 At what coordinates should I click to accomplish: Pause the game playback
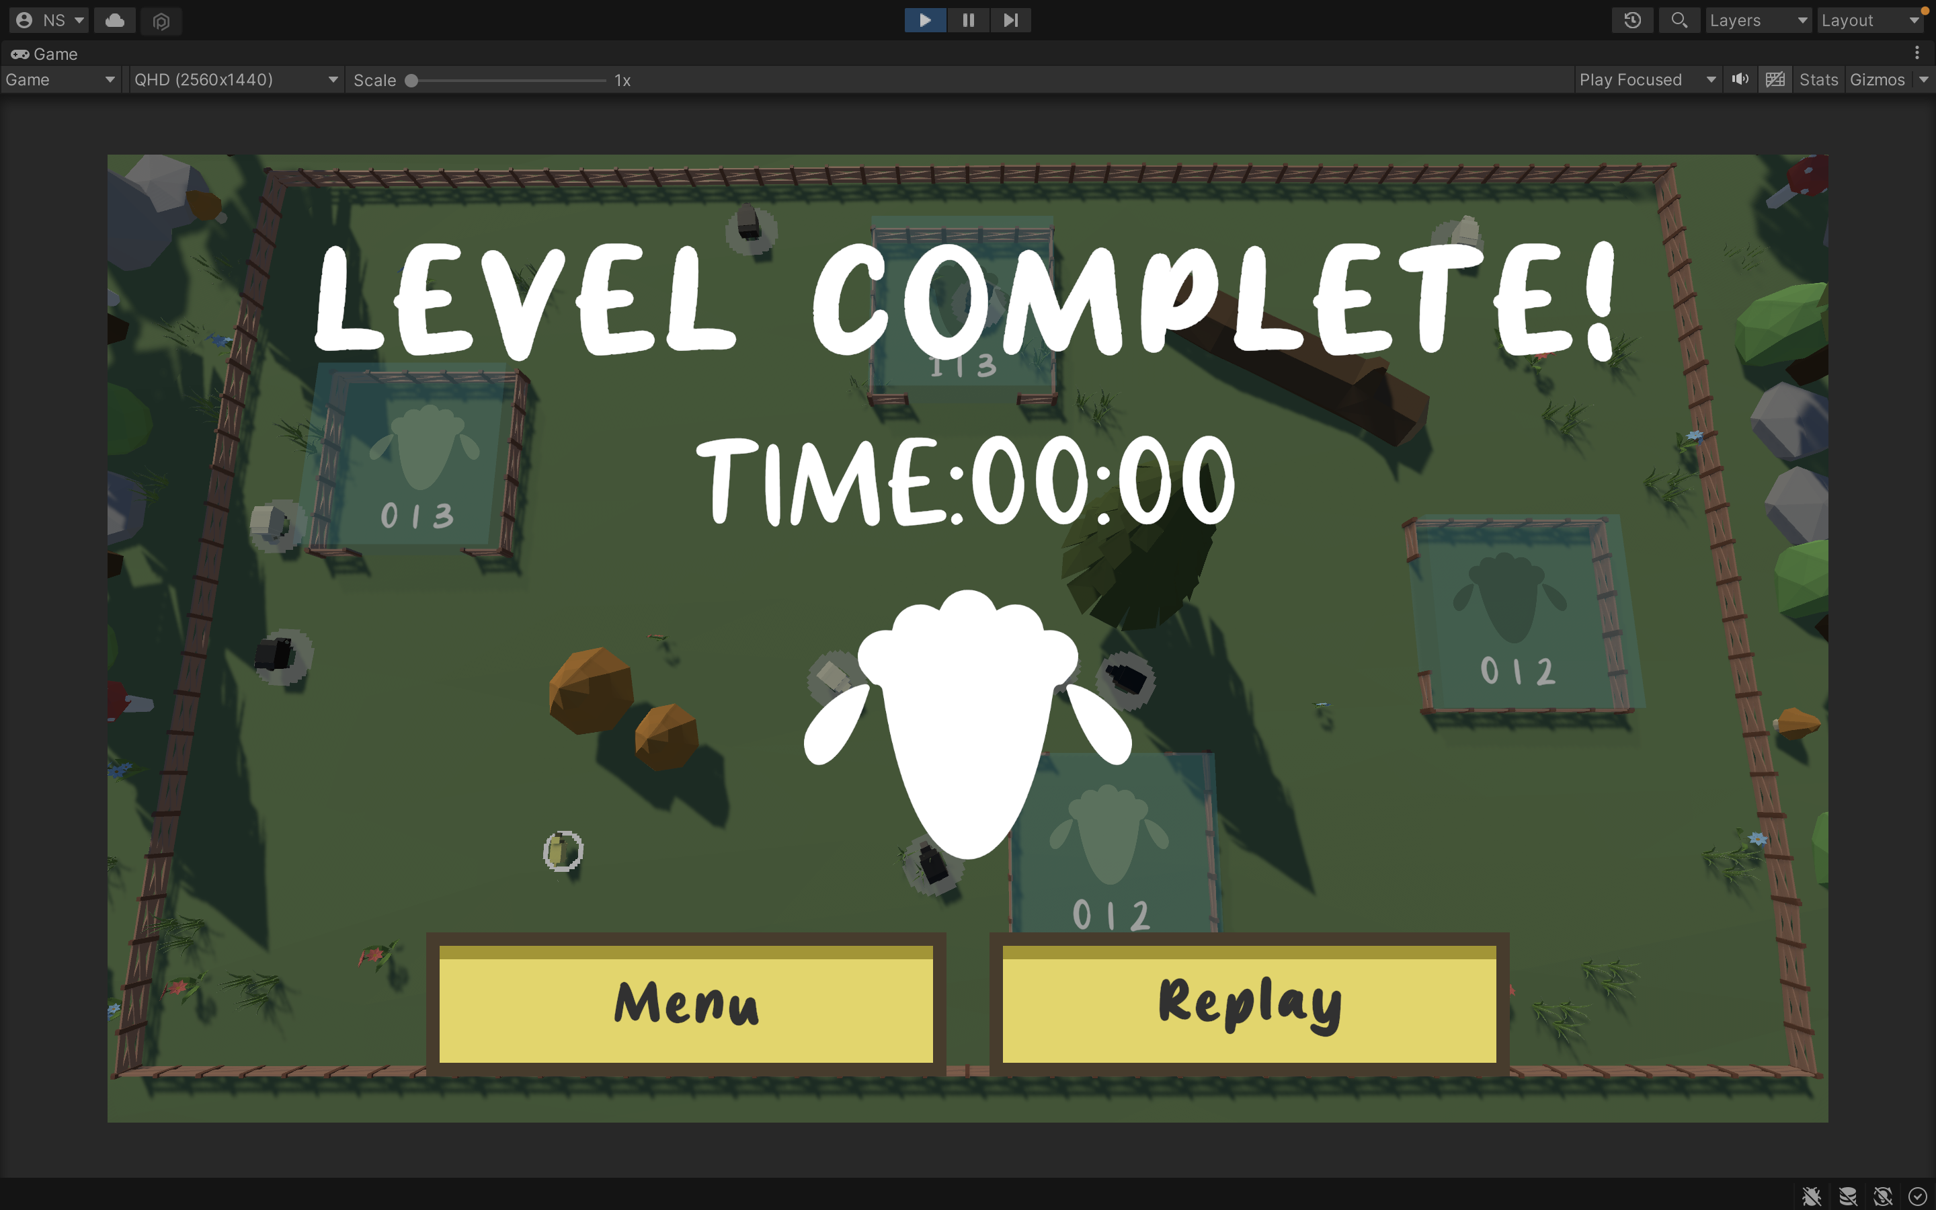[x=968, y=20]
